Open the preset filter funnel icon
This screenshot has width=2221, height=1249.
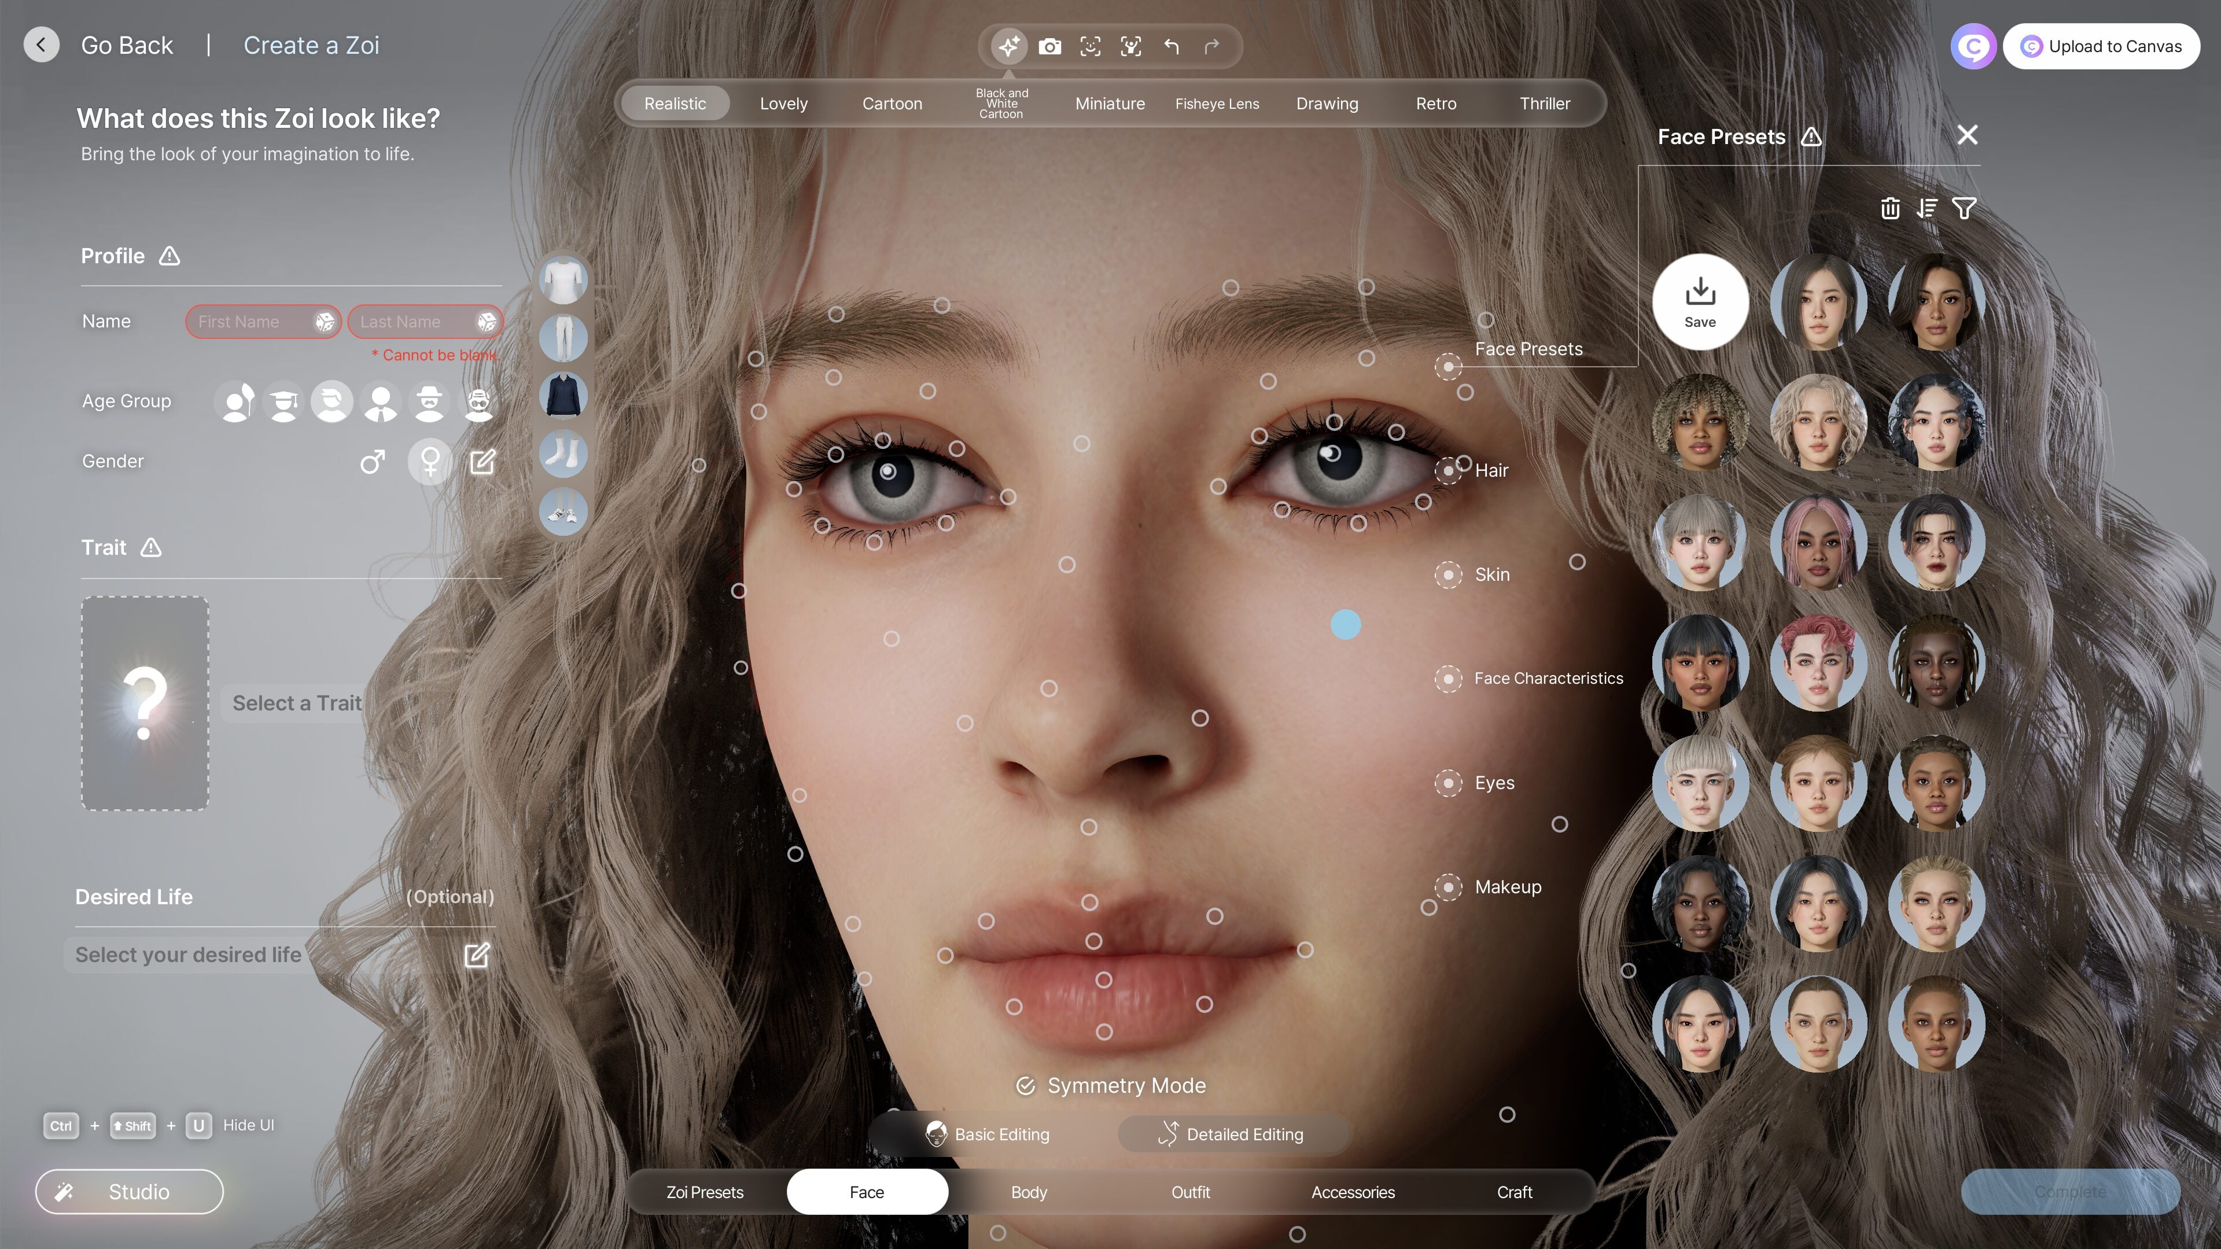click(1964, 209)
